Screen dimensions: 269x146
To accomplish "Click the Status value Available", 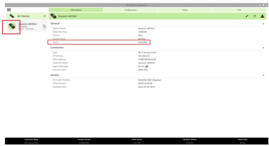I will click(x=143, y=42).
